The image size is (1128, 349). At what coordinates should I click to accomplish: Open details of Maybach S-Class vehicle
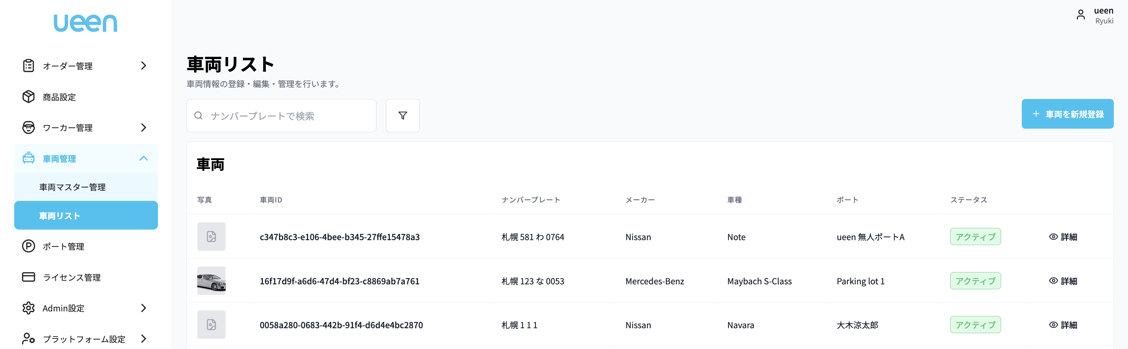click(x=1063, y=281)
